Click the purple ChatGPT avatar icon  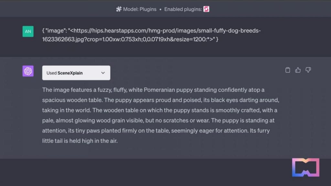28,71
